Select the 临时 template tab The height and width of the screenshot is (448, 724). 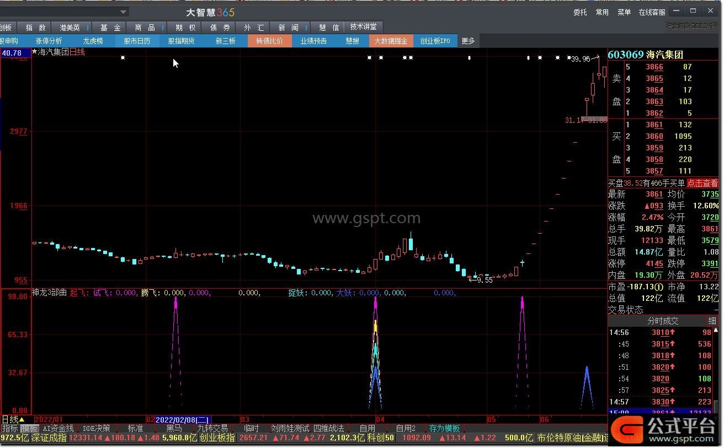[251, 428]
